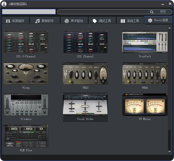Select the 调试工具 tab

(102, 20)
